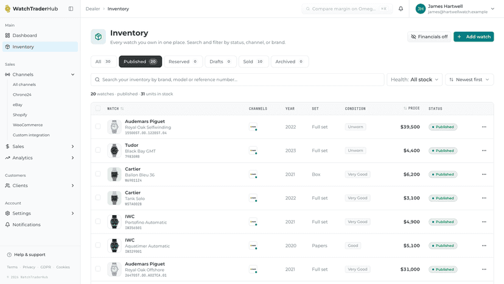Click the Add watch button
The image size is (504, 284).
pyautogui.click(x=474, y=37)
